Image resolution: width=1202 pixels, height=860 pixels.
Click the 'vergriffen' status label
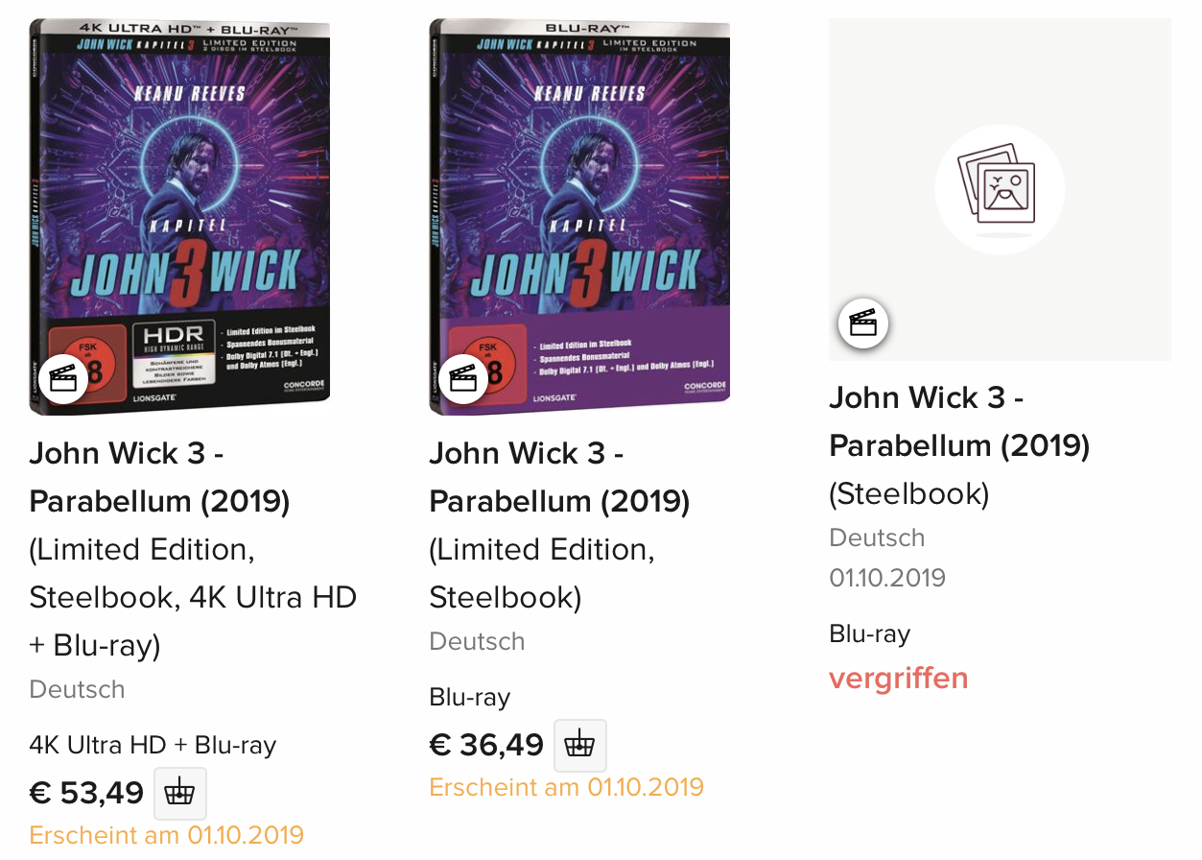pos(899,679)
